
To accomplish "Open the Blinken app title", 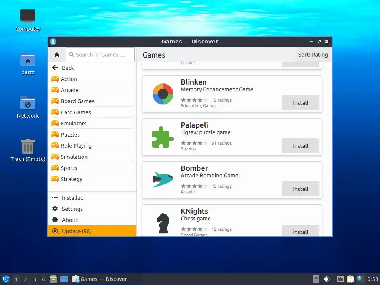I will [193, 82].
